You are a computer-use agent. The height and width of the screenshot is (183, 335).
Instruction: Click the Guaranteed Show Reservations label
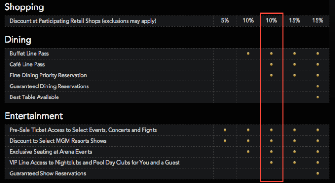[x=48, y=173]
